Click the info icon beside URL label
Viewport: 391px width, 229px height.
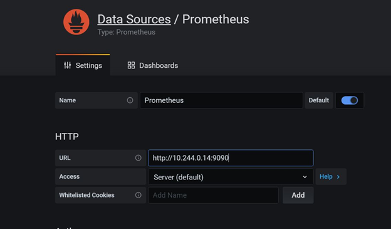pos(138,158)
